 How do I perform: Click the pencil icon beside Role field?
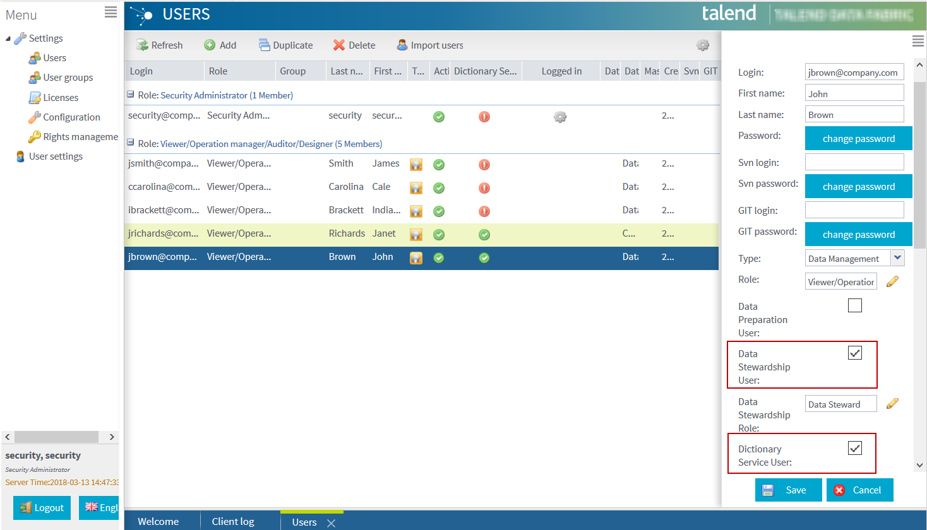892,282
